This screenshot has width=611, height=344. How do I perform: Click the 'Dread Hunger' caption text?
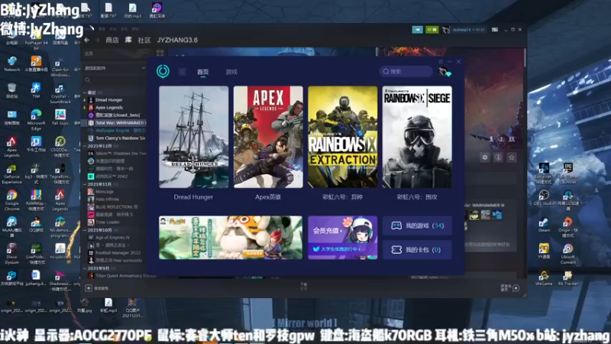193,197
